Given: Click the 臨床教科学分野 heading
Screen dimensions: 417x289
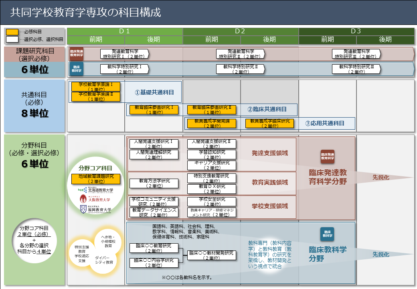Looking at the screenshot, I should tap(328, 254).
